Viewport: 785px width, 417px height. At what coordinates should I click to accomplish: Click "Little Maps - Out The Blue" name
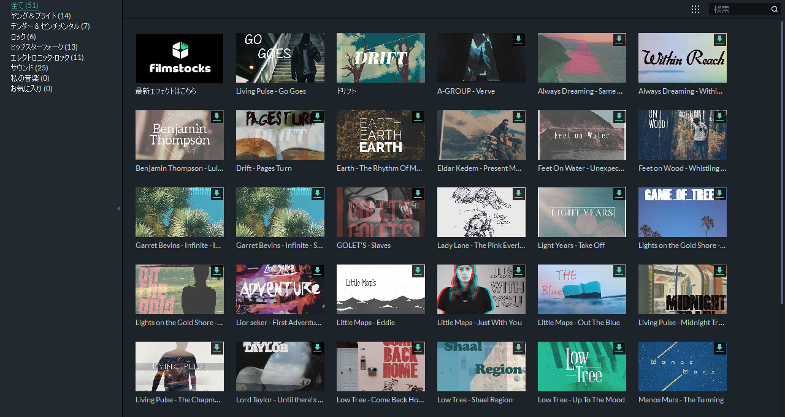579,323
